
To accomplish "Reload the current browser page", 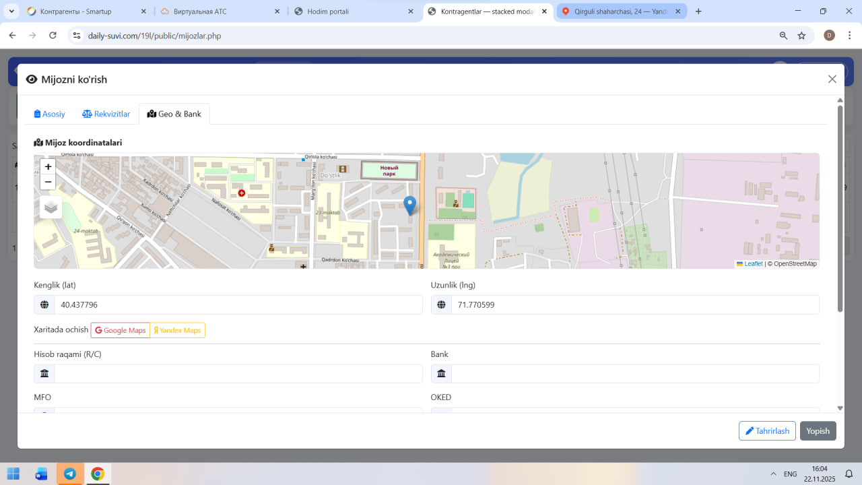I will tap(53, 36).
